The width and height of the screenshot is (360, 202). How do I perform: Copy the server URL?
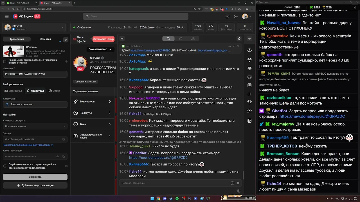[64, 139]
